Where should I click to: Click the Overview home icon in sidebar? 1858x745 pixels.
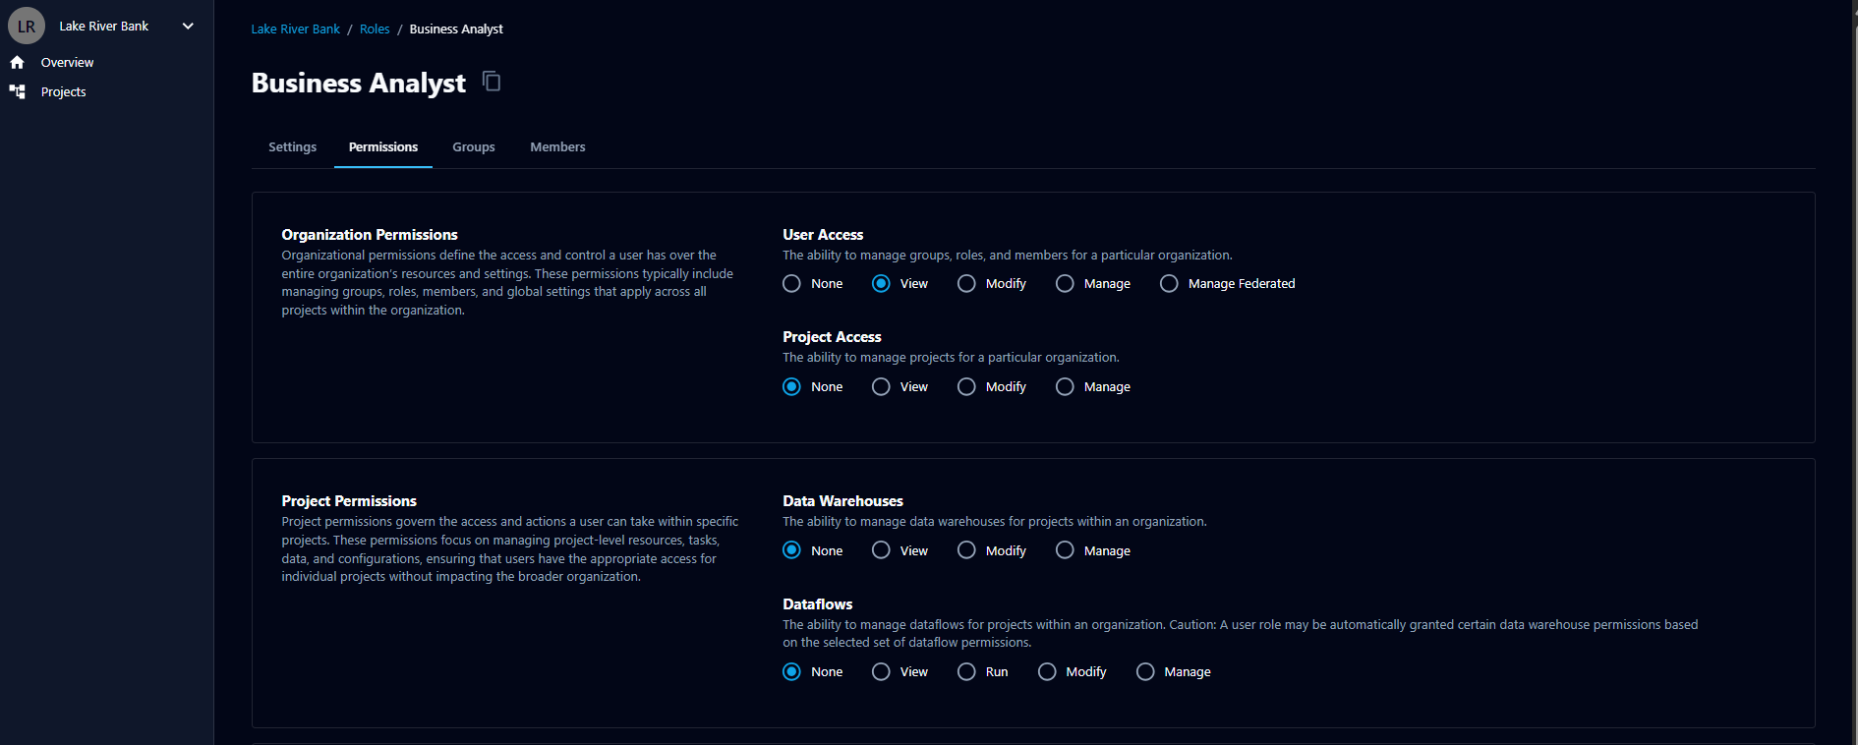[x=17, y=62]
